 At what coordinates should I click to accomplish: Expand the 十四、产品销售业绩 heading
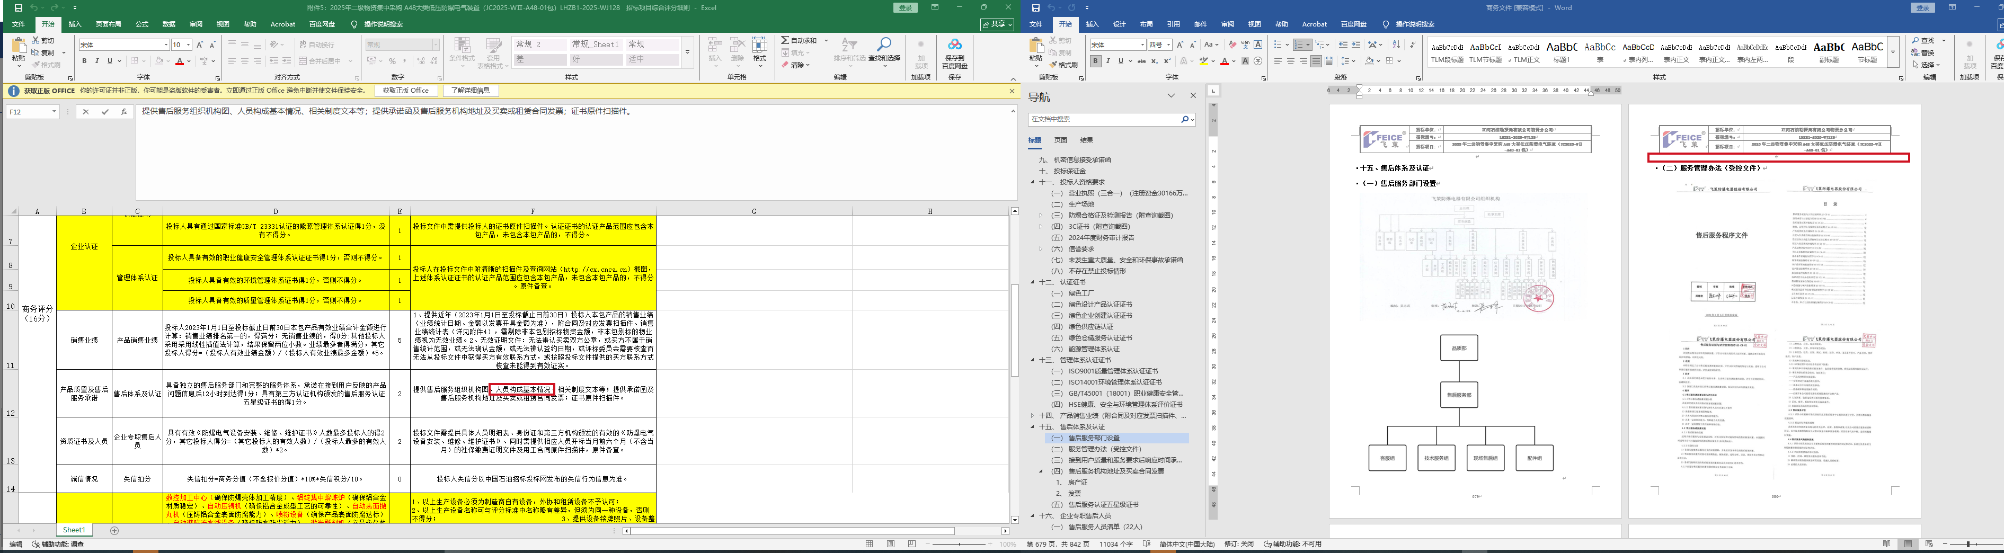(x=1032, y=416)
